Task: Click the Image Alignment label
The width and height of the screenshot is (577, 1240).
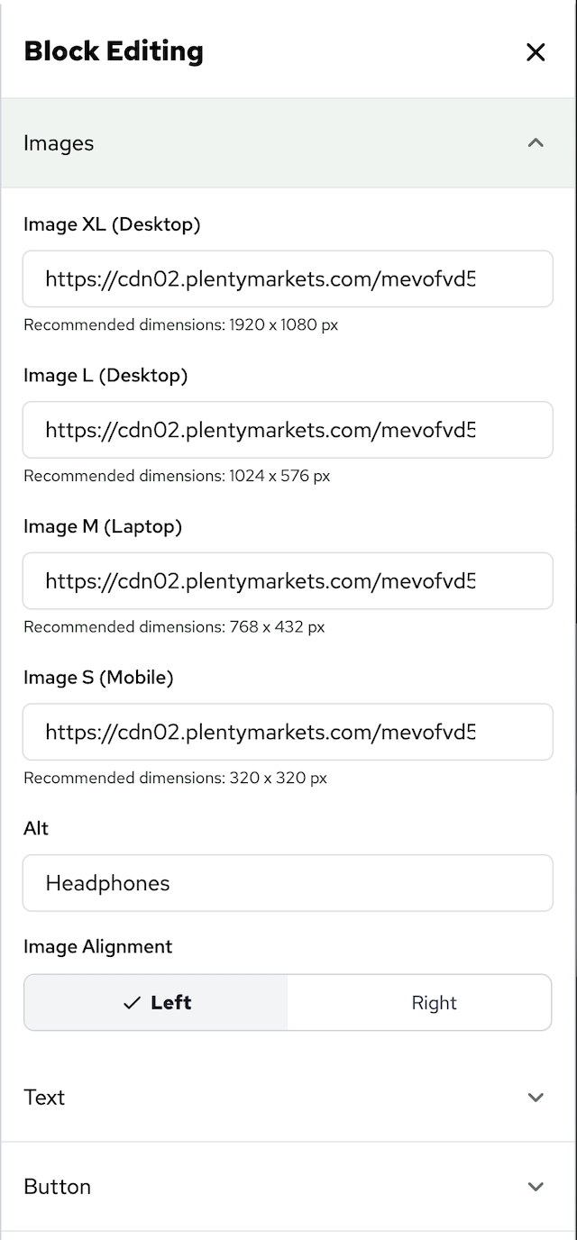Action: [x=97, y=947]
